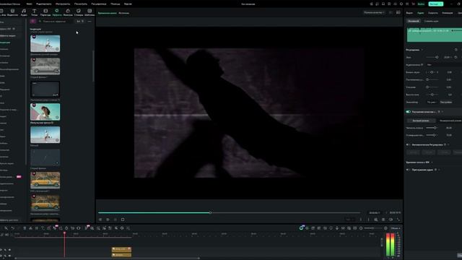462x260 pixels.
Task: Click the green export button at top right
Action: [x=436, y=4]
